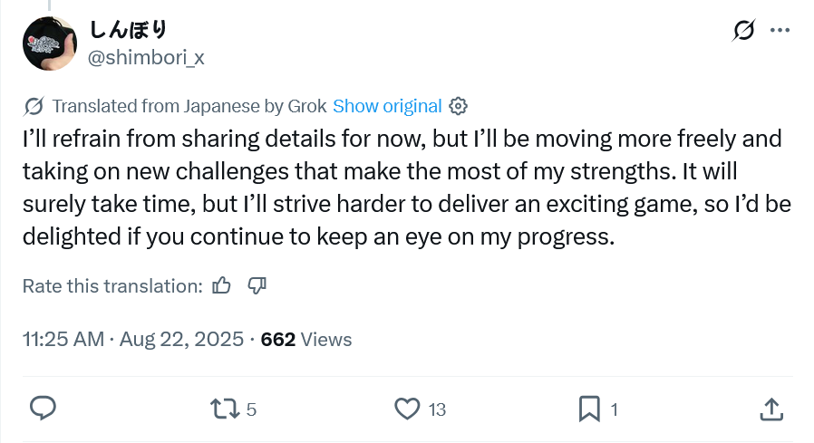Show original Japanese post text
This screenshot has width=814, height=443.
tap(387, 106)
